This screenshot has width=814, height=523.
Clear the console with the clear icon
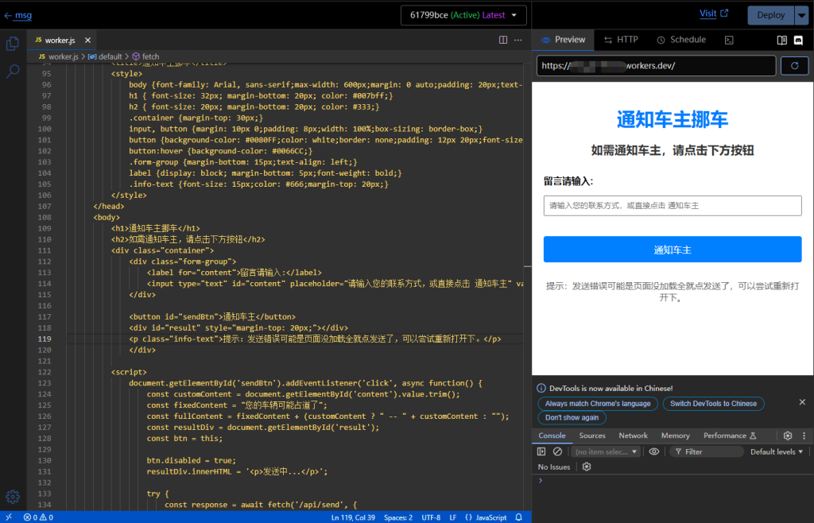pyautogui.click(x=557, y=451)
